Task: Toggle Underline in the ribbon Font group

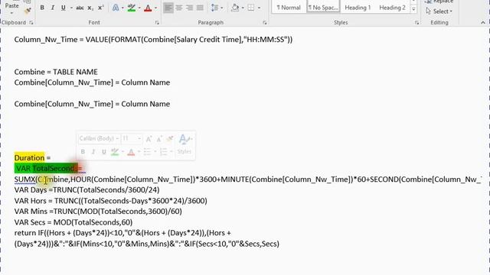Action: [63, 8]
